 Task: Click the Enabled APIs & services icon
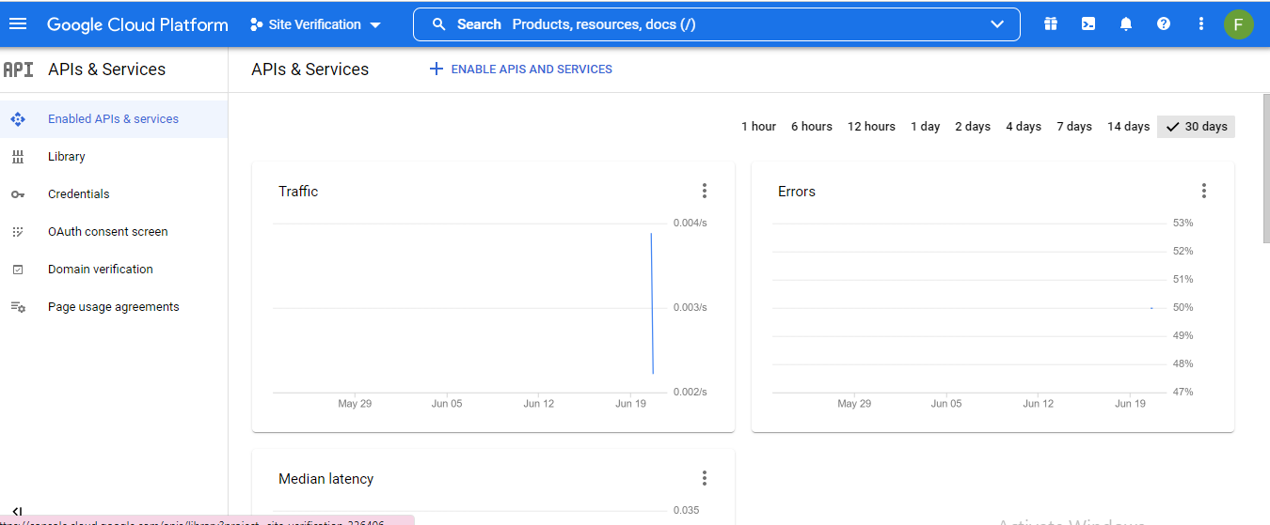click(x=17, y=119)
